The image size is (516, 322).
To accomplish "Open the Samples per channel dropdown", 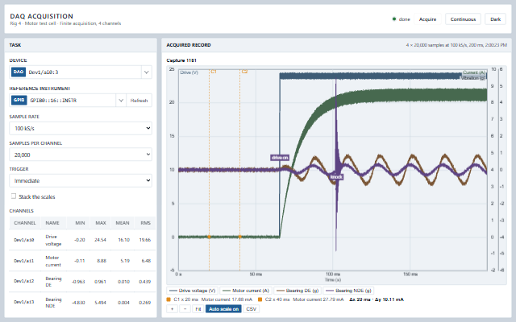I will pyautogui.click(x=81, y=155).
